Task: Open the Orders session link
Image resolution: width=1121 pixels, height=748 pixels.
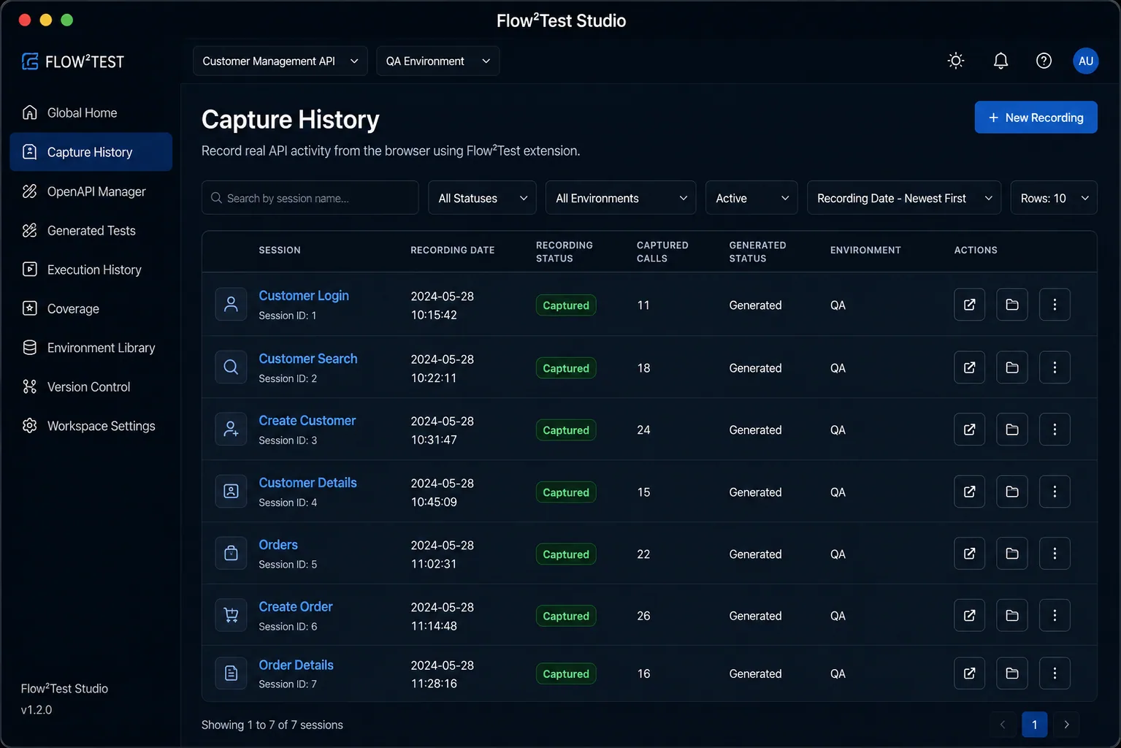Action: coord(278,545)
